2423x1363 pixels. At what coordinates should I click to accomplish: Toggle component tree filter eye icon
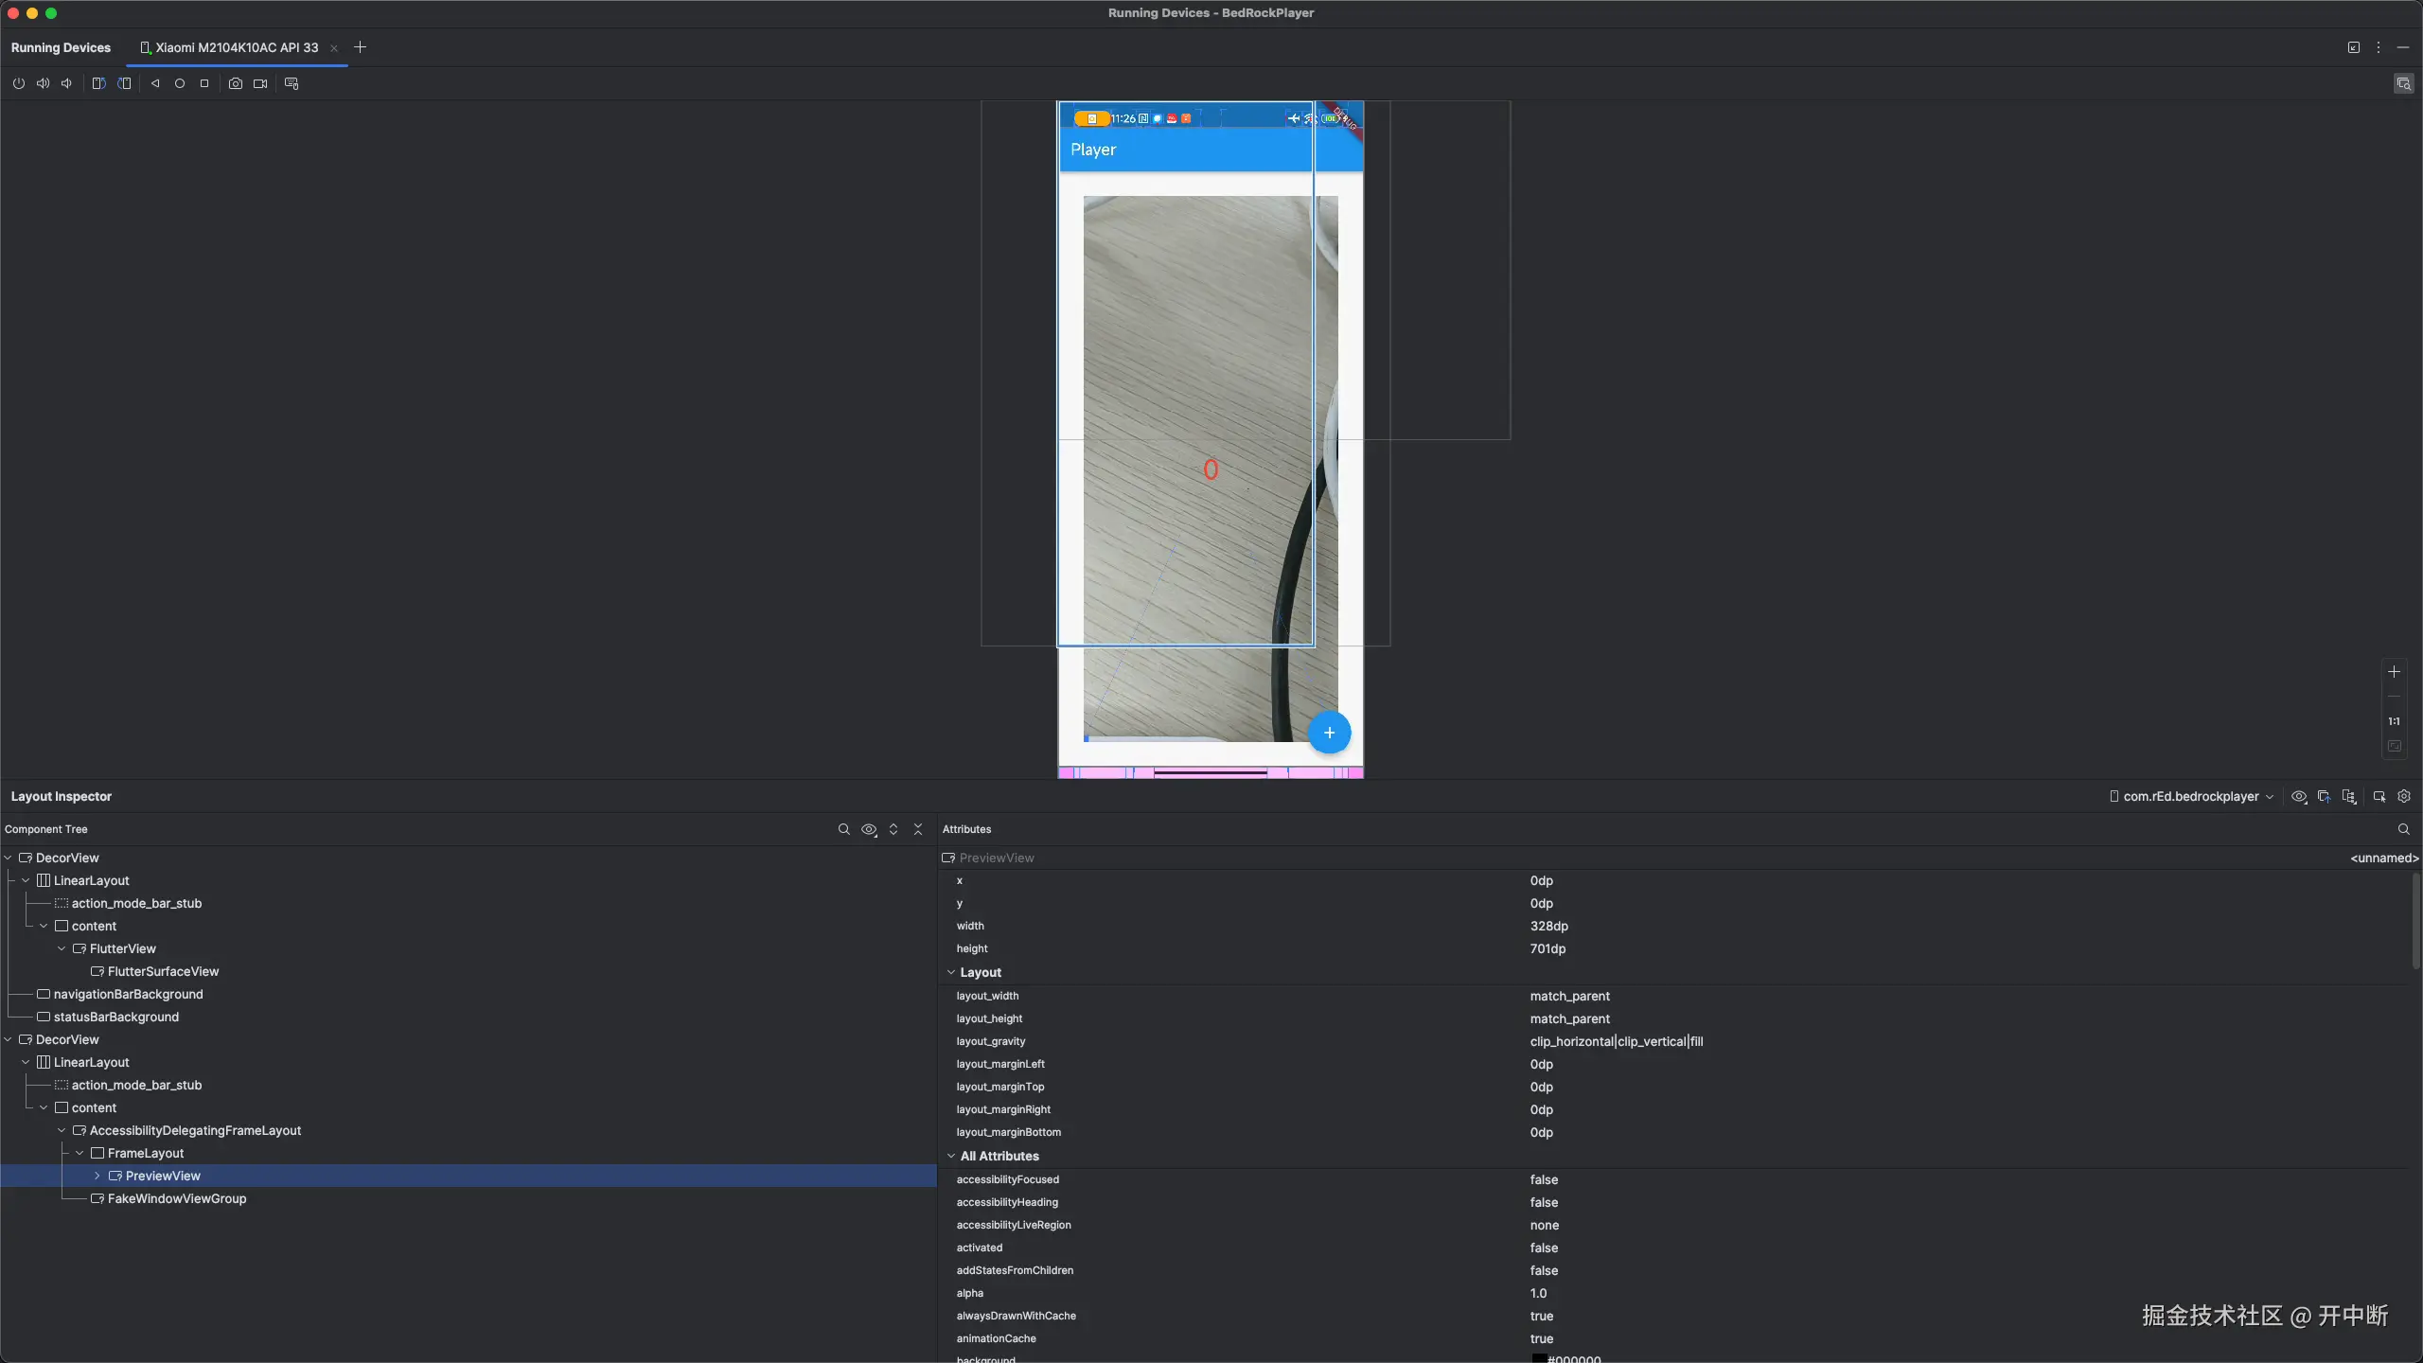[x=869, y=829]
